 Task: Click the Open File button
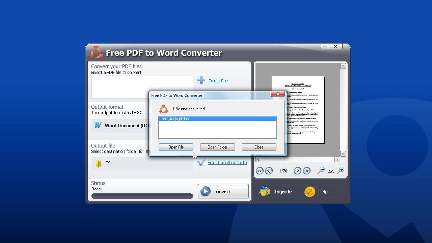[176, 147]
